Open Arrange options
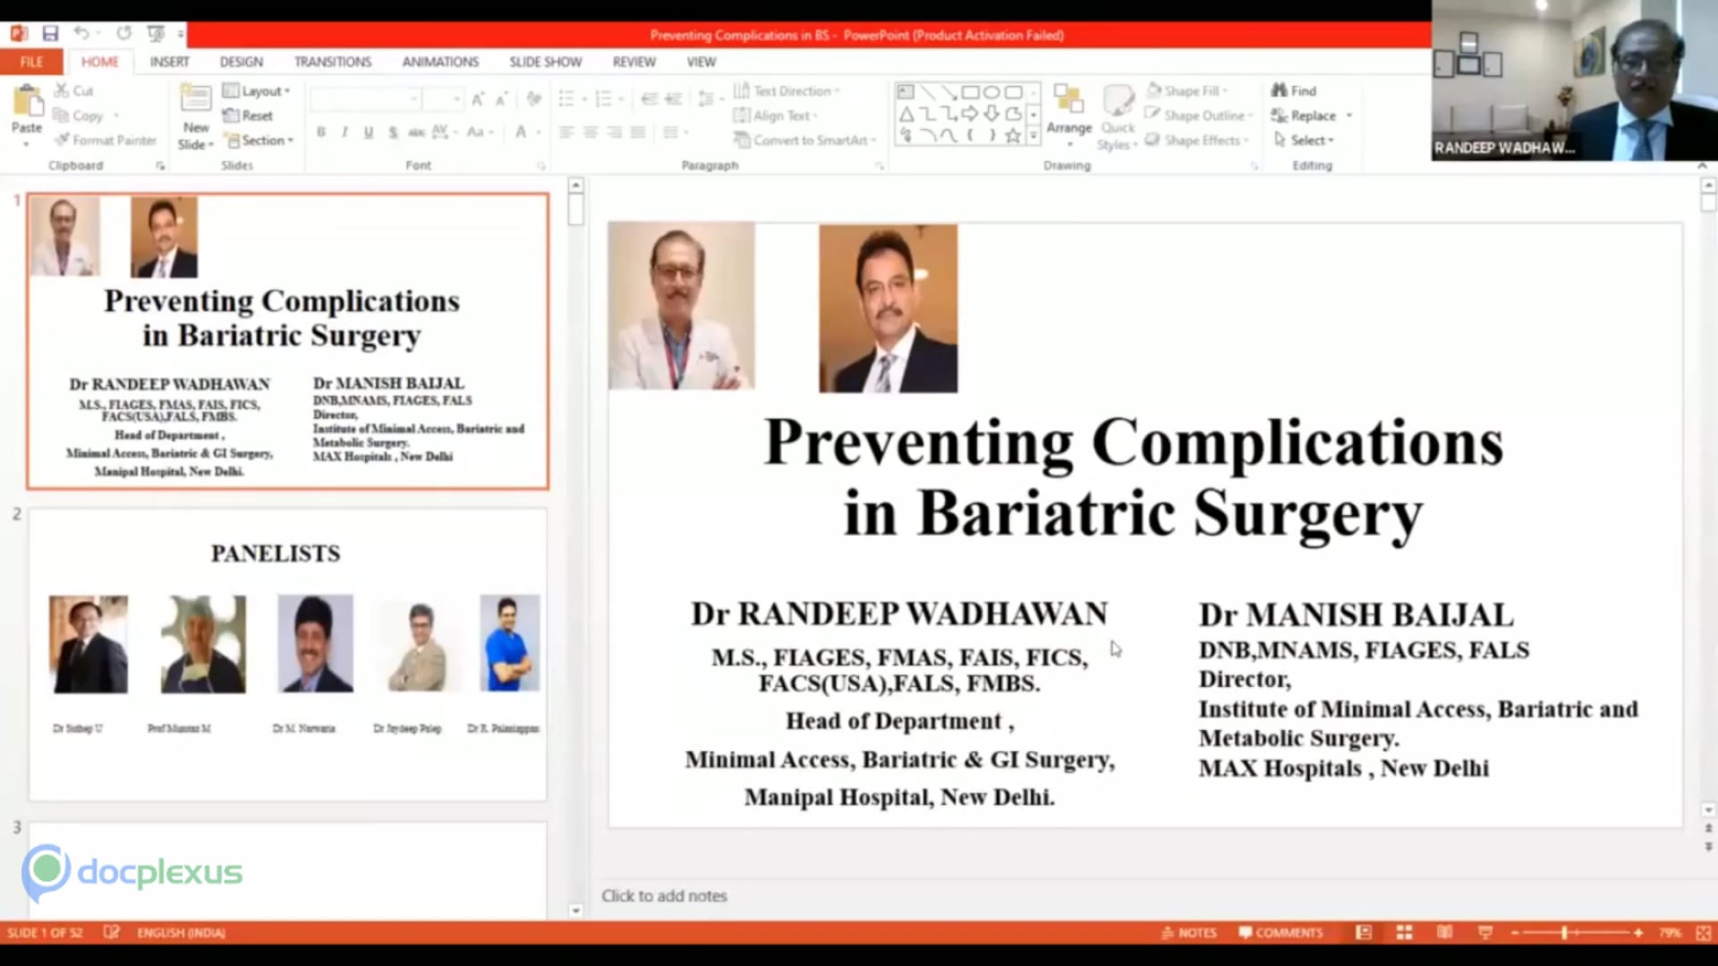Image resolution: width=1718 pixels, height=966 pixels. (1069, 115)
